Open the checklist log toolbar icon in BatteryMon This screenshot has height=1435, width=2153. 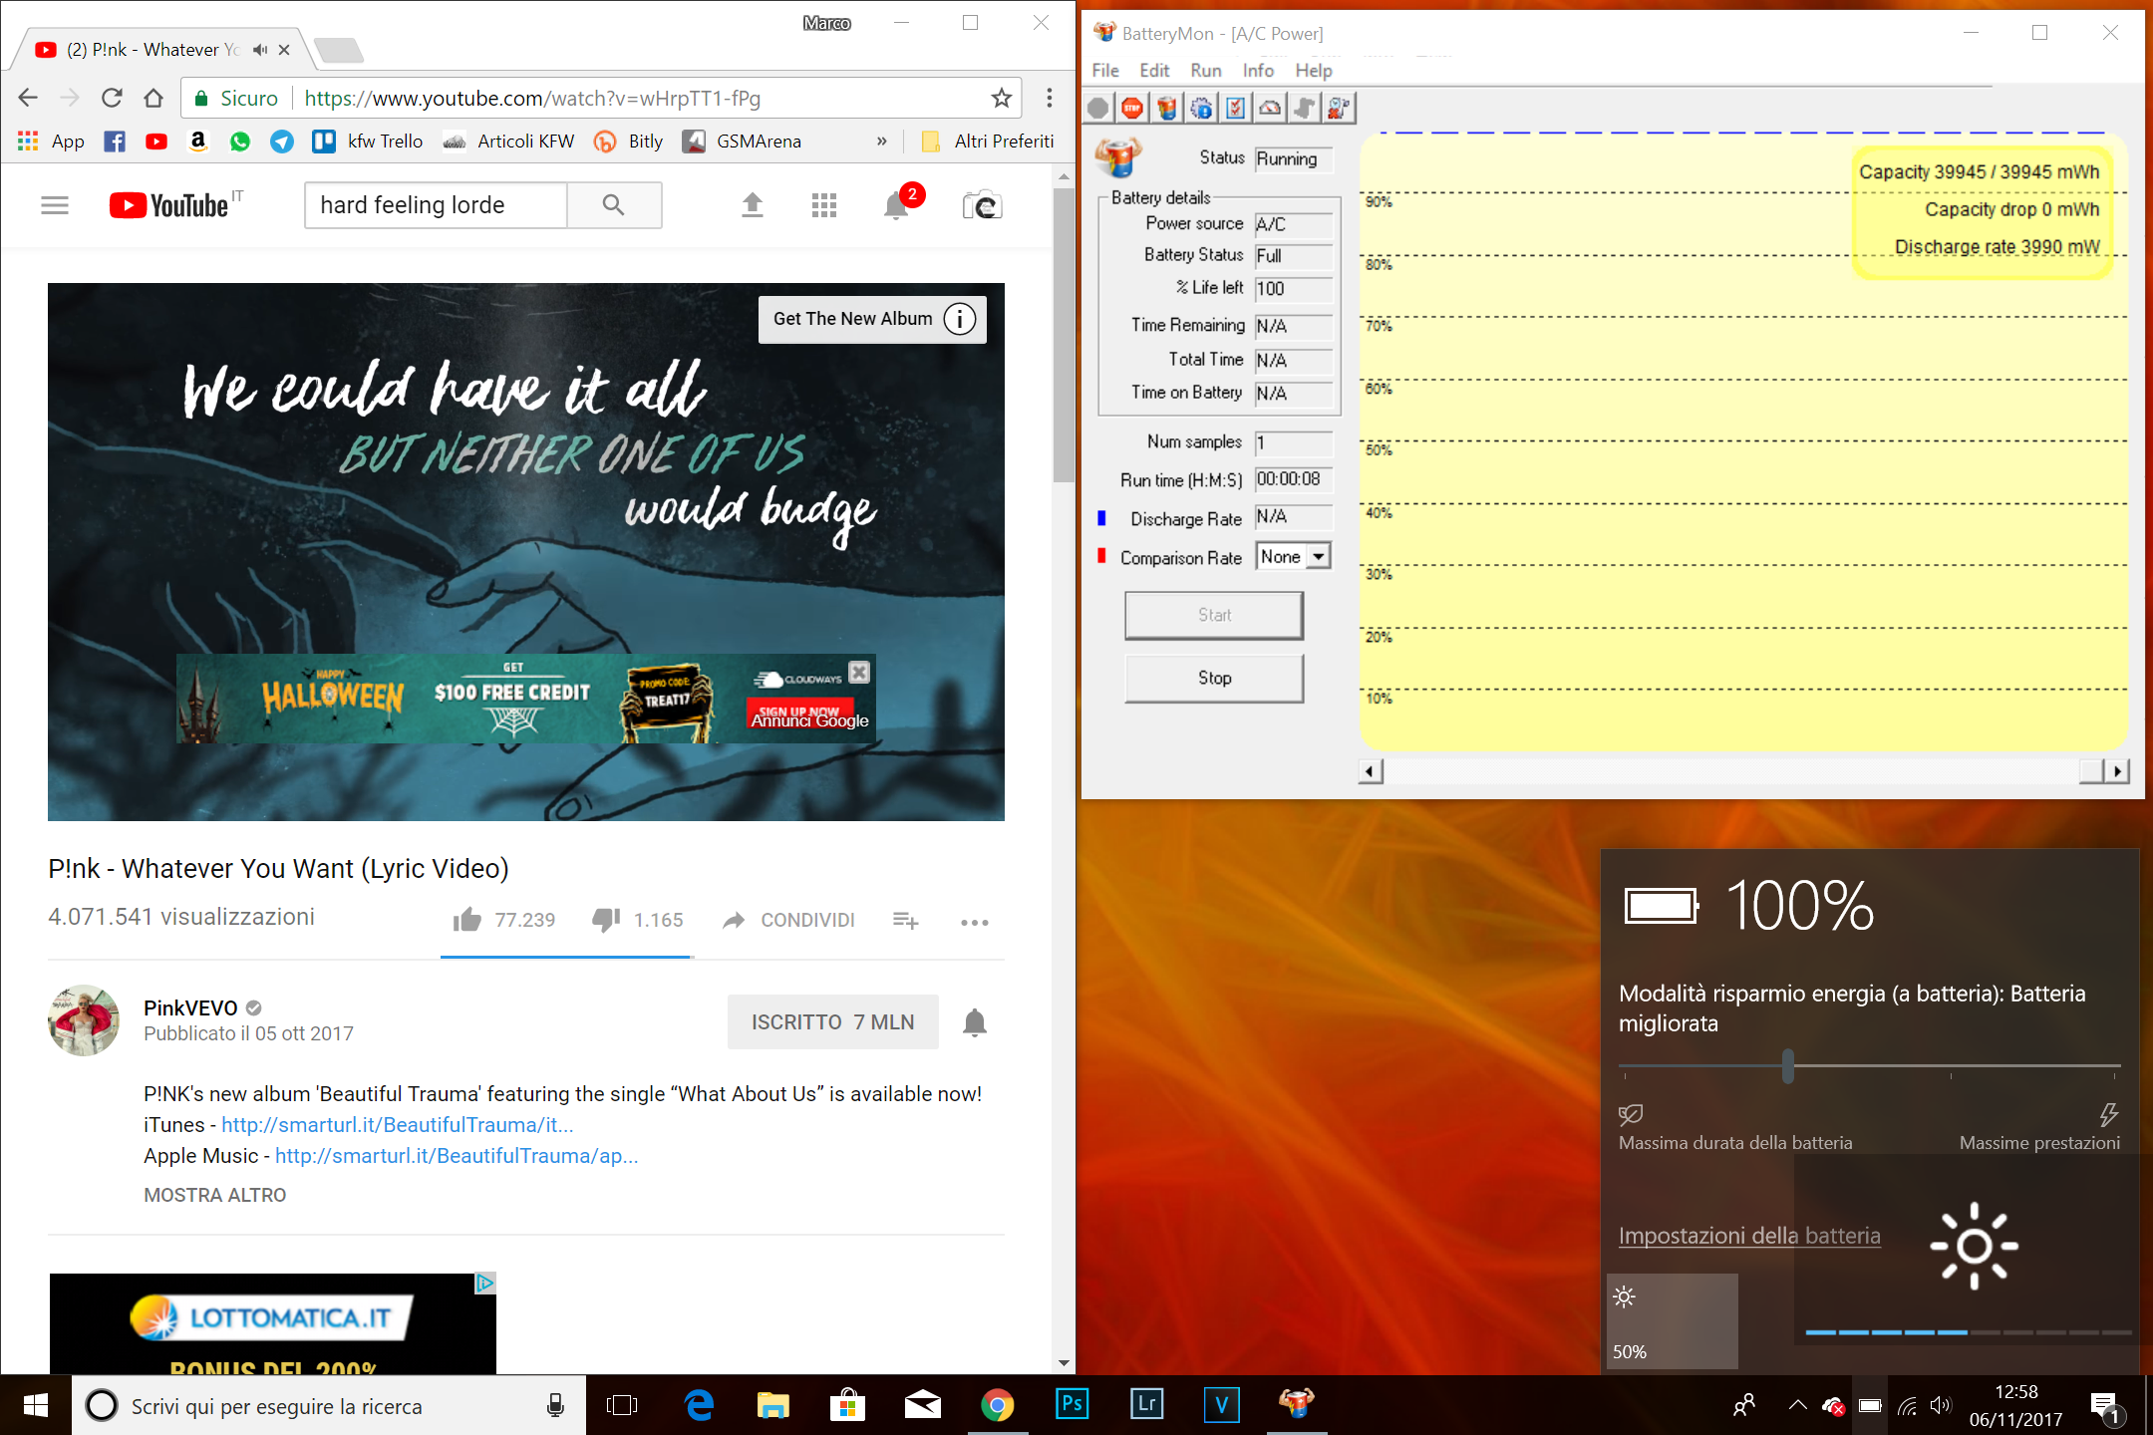[x=1236, y=108]
